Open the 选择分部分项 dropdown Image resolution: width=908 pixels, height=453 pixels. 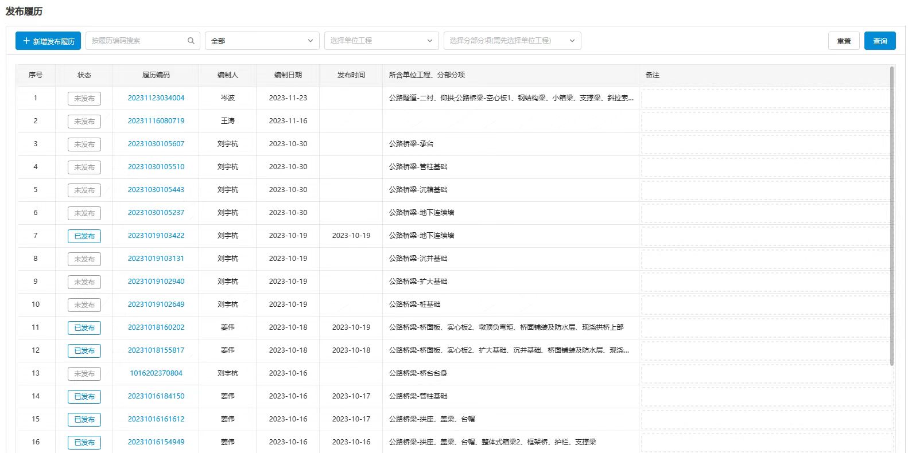click(x=513, y=41)
